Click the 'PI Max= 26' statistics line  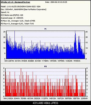pyautogui.click(x=18, y=21)
